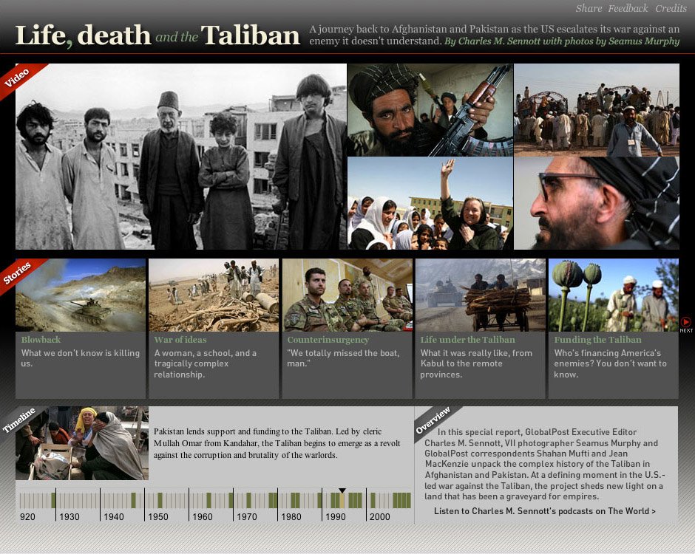
Task: Click 'Who's financing America's enemies?' description
Action: pyautogui.click(x=610, y=363)
